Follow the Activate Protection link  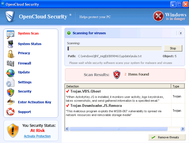(x=37, y=136)
